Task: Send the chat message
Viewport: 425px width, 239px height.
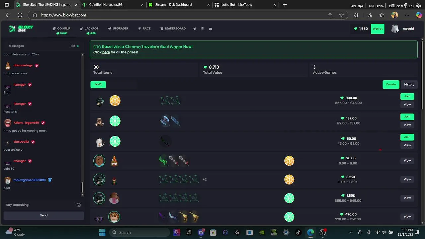Action: (x=44, y=215)
